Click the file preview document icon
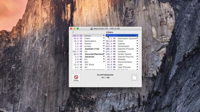The width and height of the screenshot is (200, 112). click(x=134, y=77)
